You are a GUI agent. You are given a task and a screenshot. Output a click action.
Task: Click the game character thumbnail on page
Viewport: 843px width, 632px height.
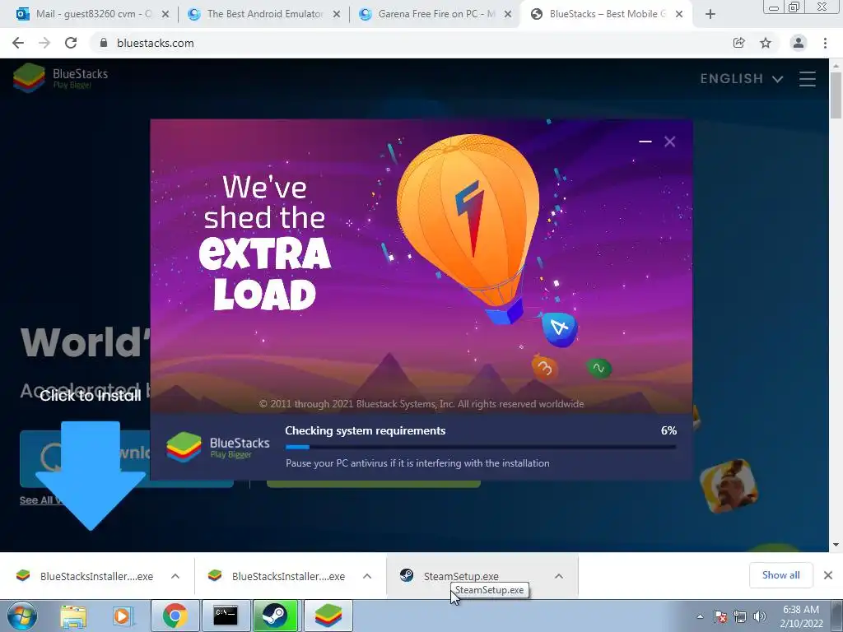click(x=729, y=486)
